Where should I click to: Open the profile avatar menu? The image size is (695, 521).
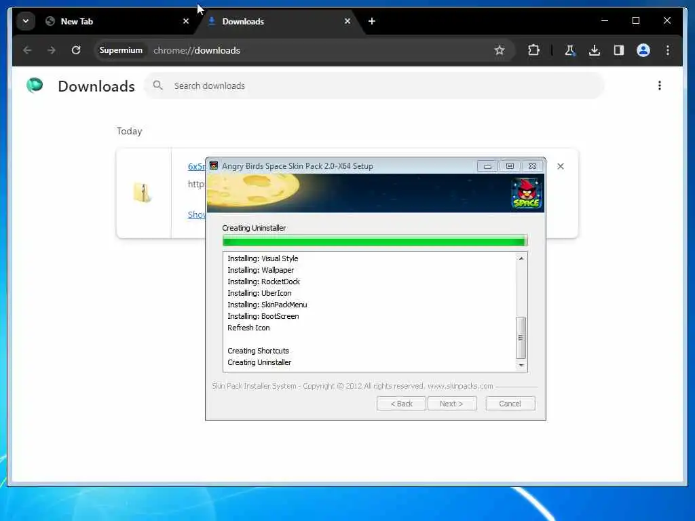click(643, 50)
